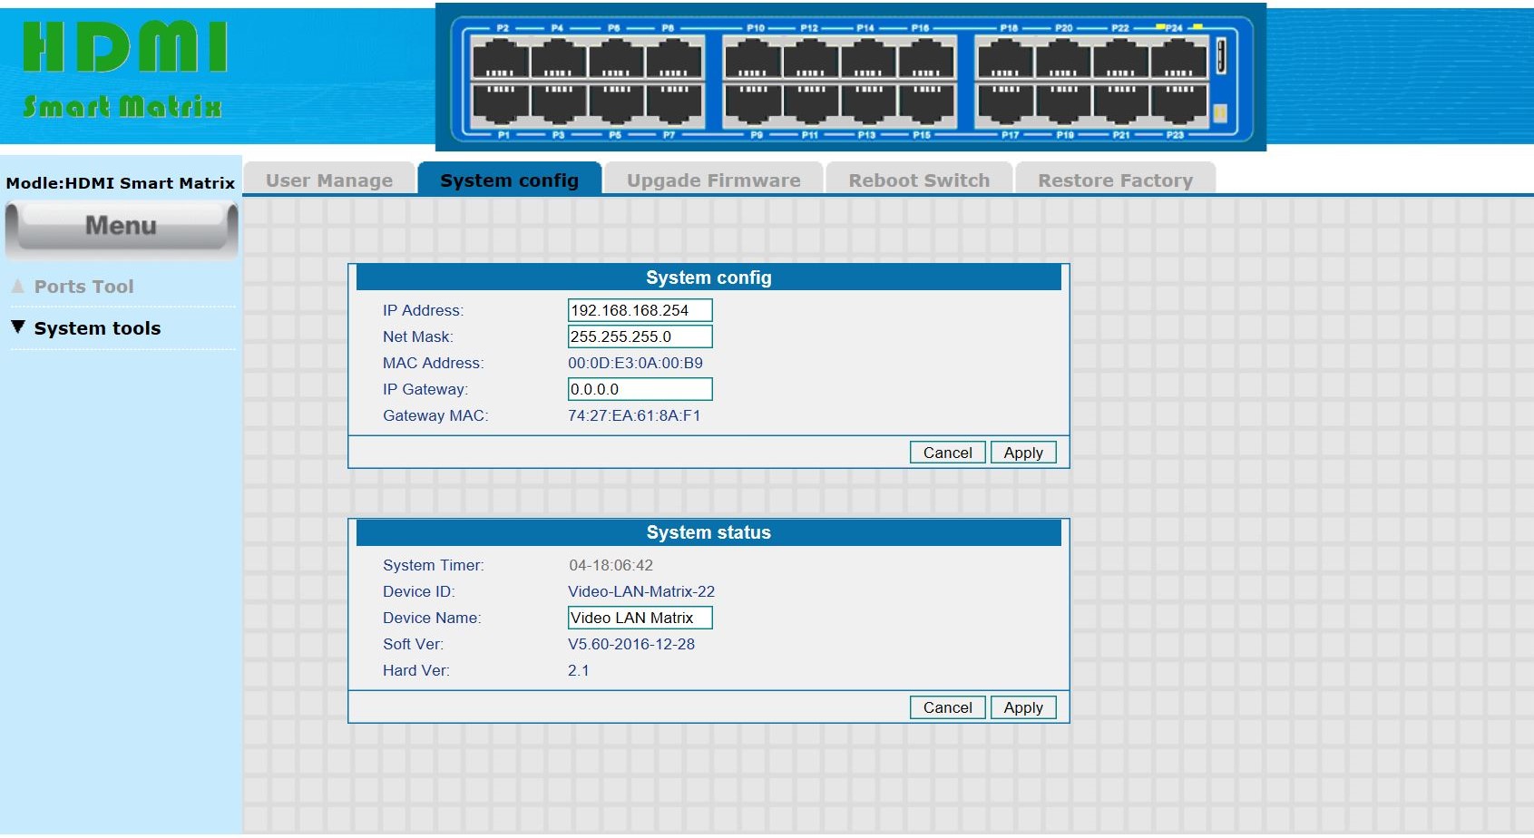Select port P18 on the switch diagram
The image size is (1534, 838).
(1005, 59)
